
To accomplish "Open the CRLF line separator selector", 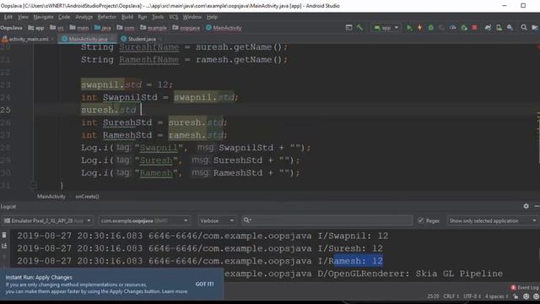I will coord(451,296).
